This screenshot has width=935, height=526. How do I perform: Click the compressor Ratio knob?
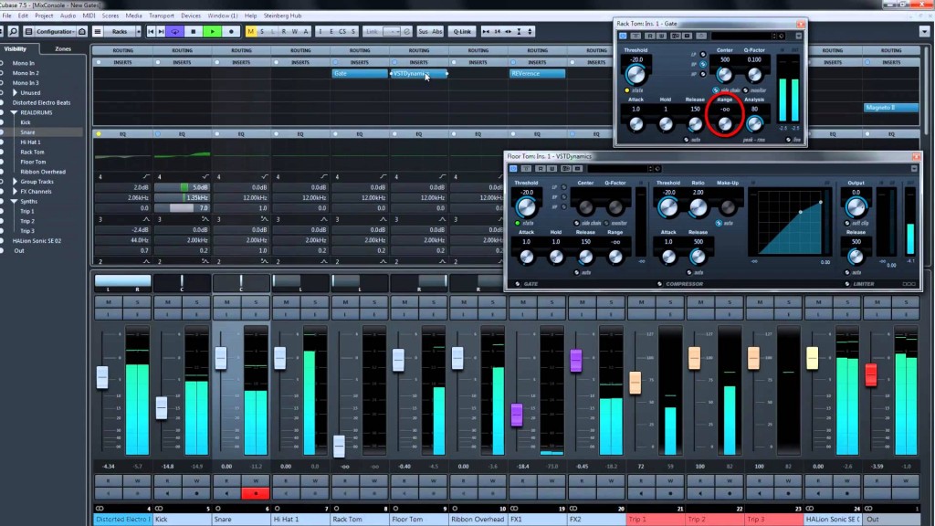tap(698, 207)
